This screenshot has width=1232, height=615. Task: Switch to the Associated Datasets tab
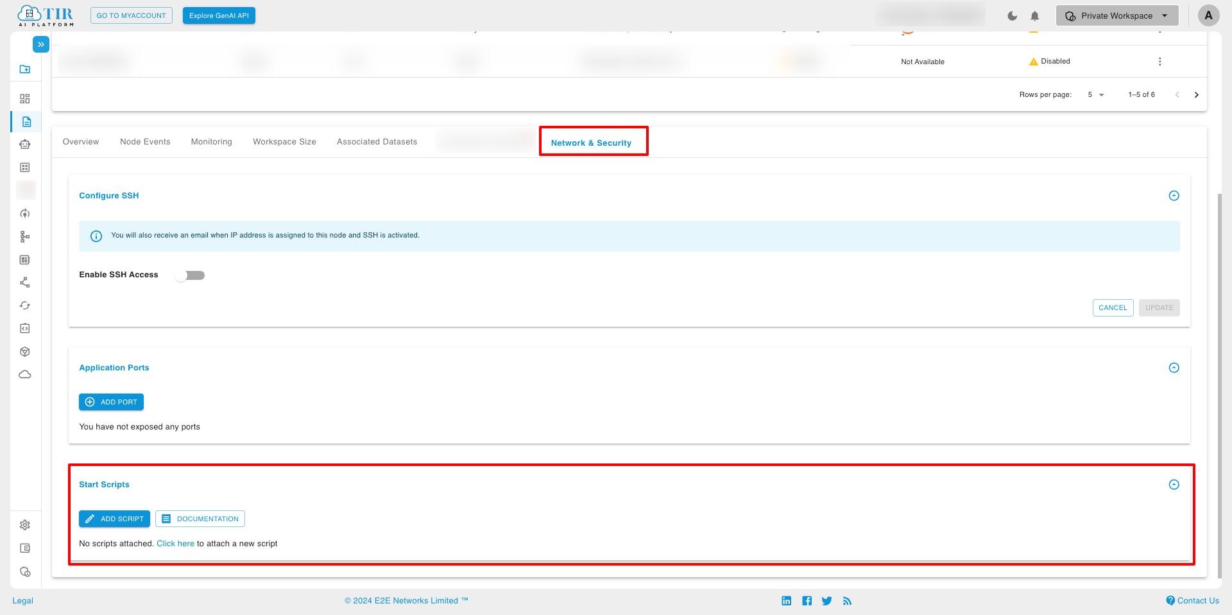click(x=377, y=142)
